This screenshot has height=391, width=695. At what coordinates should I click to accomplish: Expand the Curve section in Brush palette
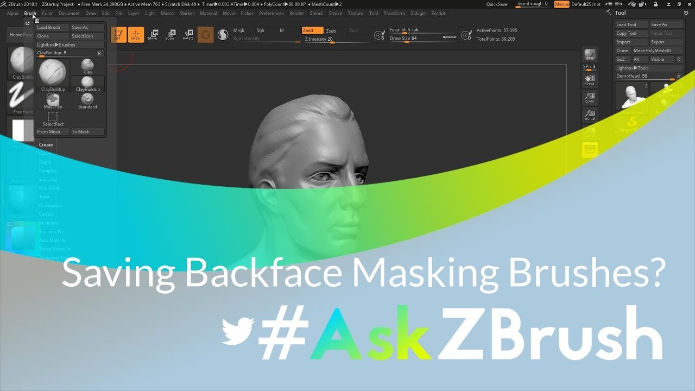coord(45,154)
